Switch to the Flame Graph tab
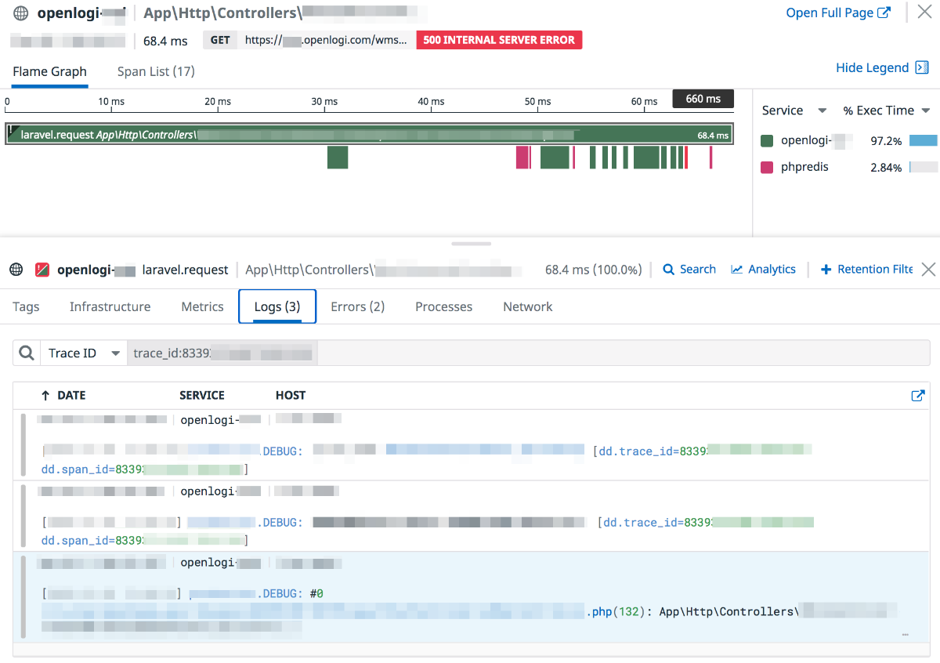Image resolution: width=940 pixels, height=663 pixels. tap(50, 71)
